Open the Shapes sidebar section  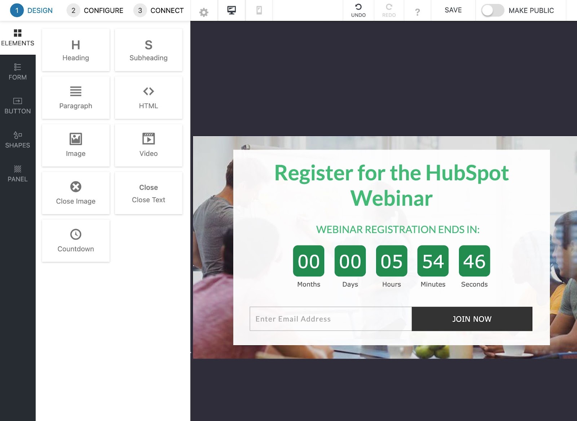(18, 140)
